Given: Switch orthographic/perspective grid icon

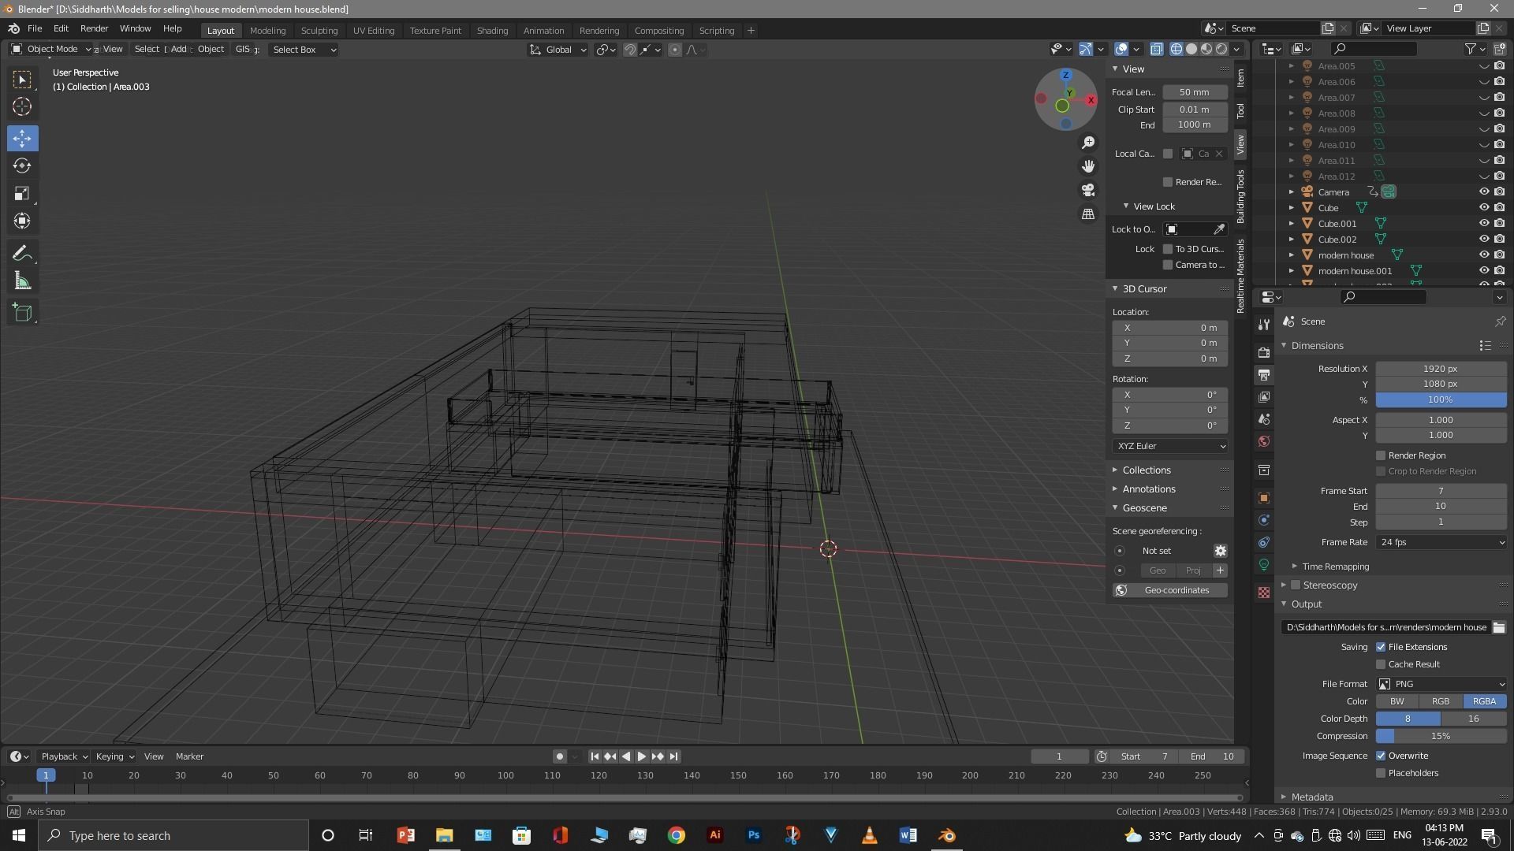Looking at the screenshot, I should [1088, 214].
